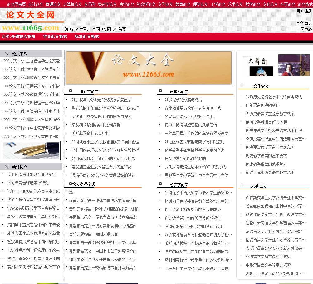The image size is (313, 284).
Task: Open article 略论混凝土桥梁裂缝的原因与防治
Action: [x=193, y=210]
